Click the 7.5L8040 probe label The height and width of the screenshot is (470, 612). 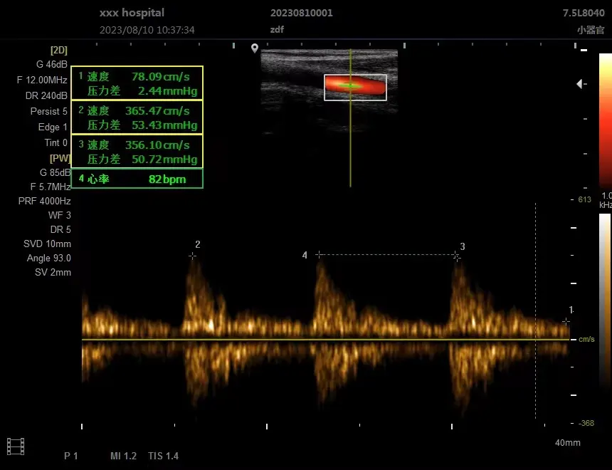click(x=584, y=13)
